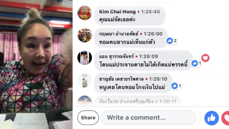Image resolution: width=229 pixels, height=129 pixels.
Task: Click floating heart reaction beside 1:26:09 comment
Action: pos(205,58)
